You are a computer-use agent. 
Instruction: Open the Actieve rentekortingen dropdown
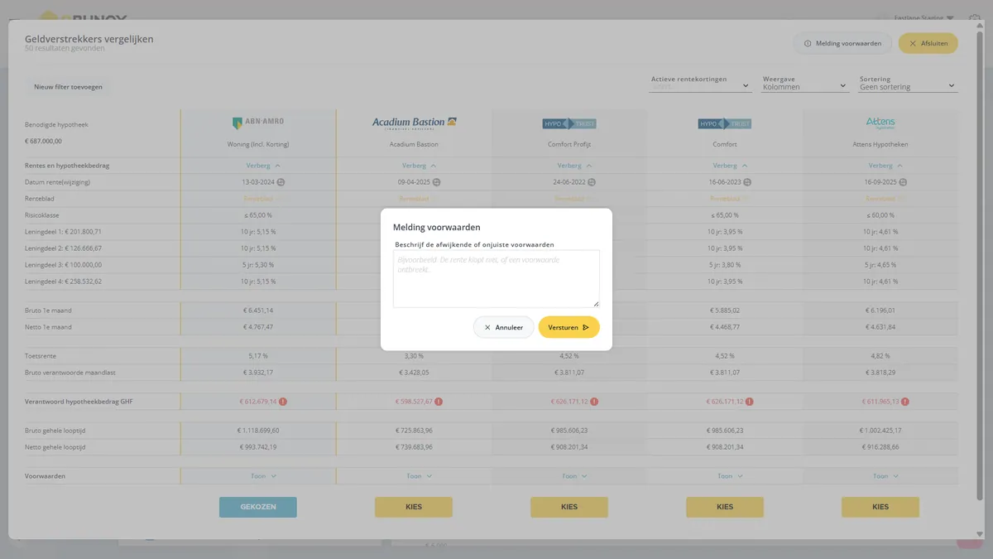(x=700, y=83)
